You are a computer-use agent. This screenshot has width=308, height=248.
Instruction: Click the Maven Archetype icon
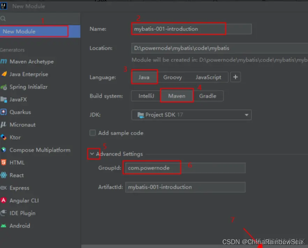[3, 62]
